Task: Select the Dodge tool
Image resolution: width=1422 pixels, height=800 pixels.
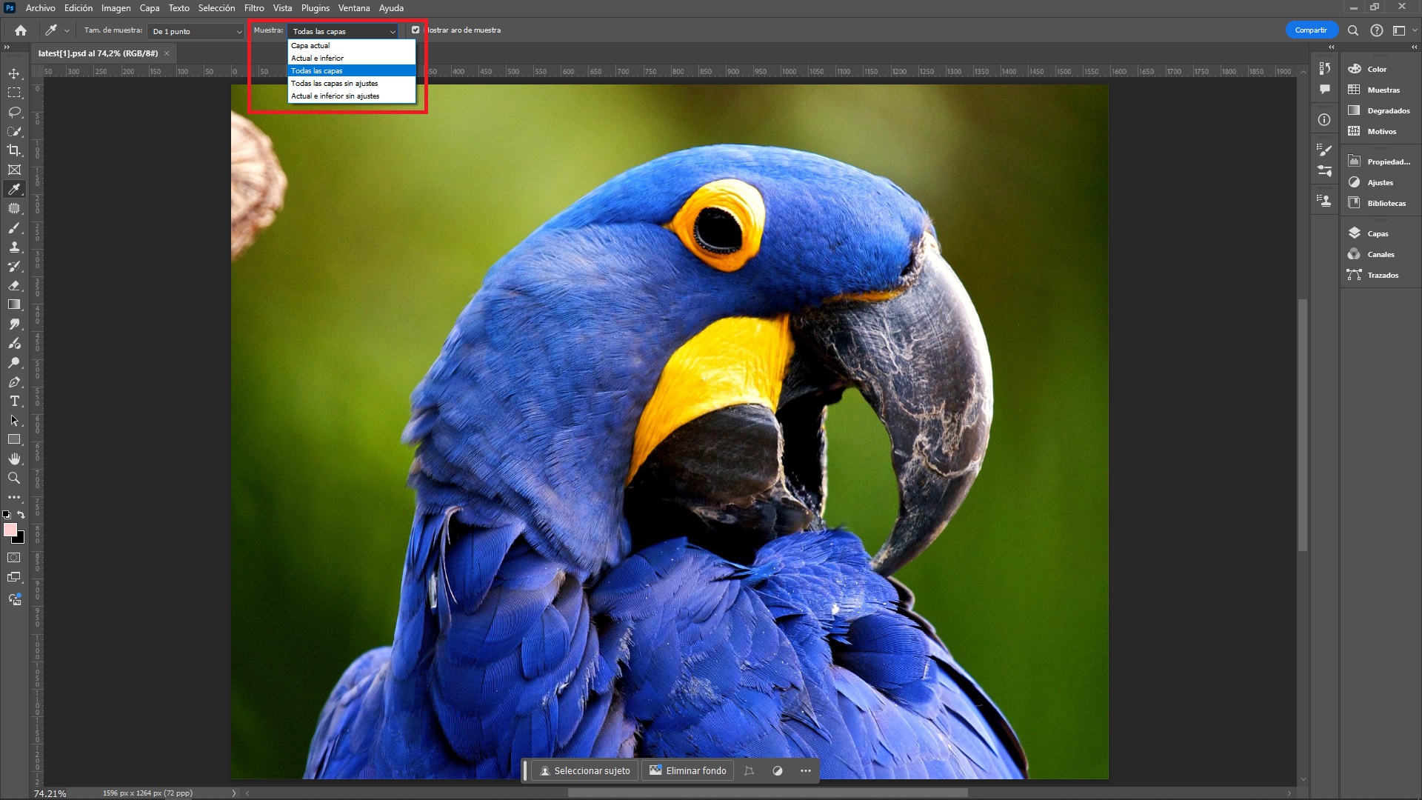Action: coord(14,363)
